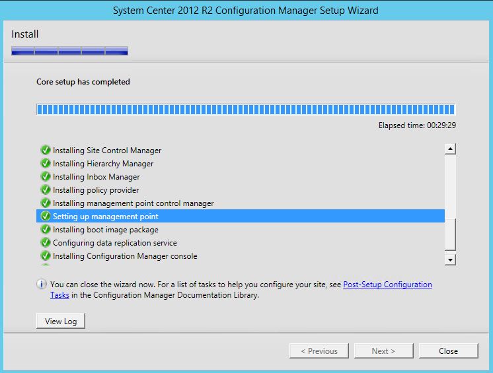493x373 pixels.
Task: Select the Installing Inbox Manager row
Action: coord(241,176)
